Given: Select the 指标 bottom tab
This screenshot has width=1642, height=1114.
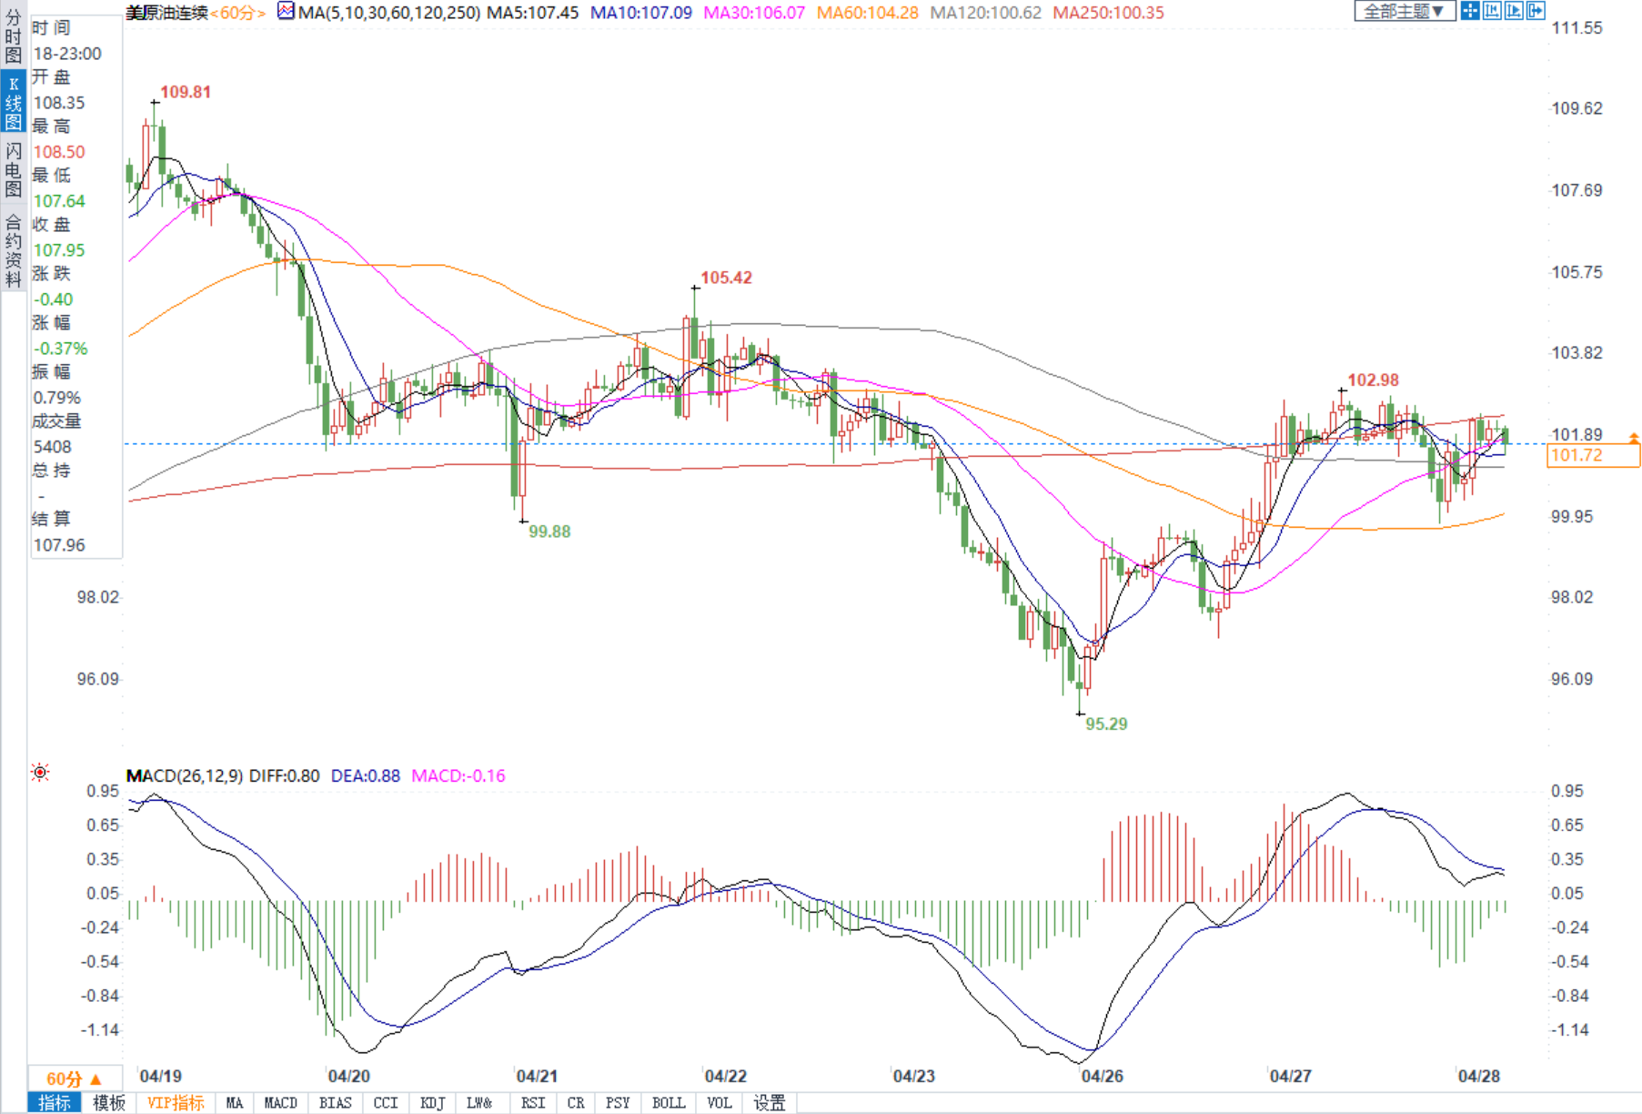Looking at the screenshot, I should [x=55, y=1103].
